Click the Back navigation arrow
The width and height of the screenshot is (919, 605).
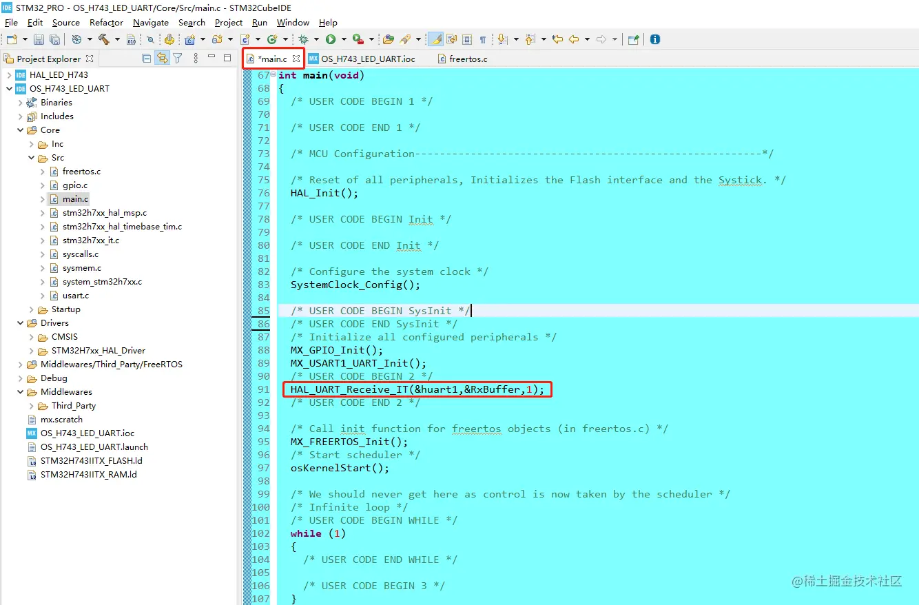573,39
